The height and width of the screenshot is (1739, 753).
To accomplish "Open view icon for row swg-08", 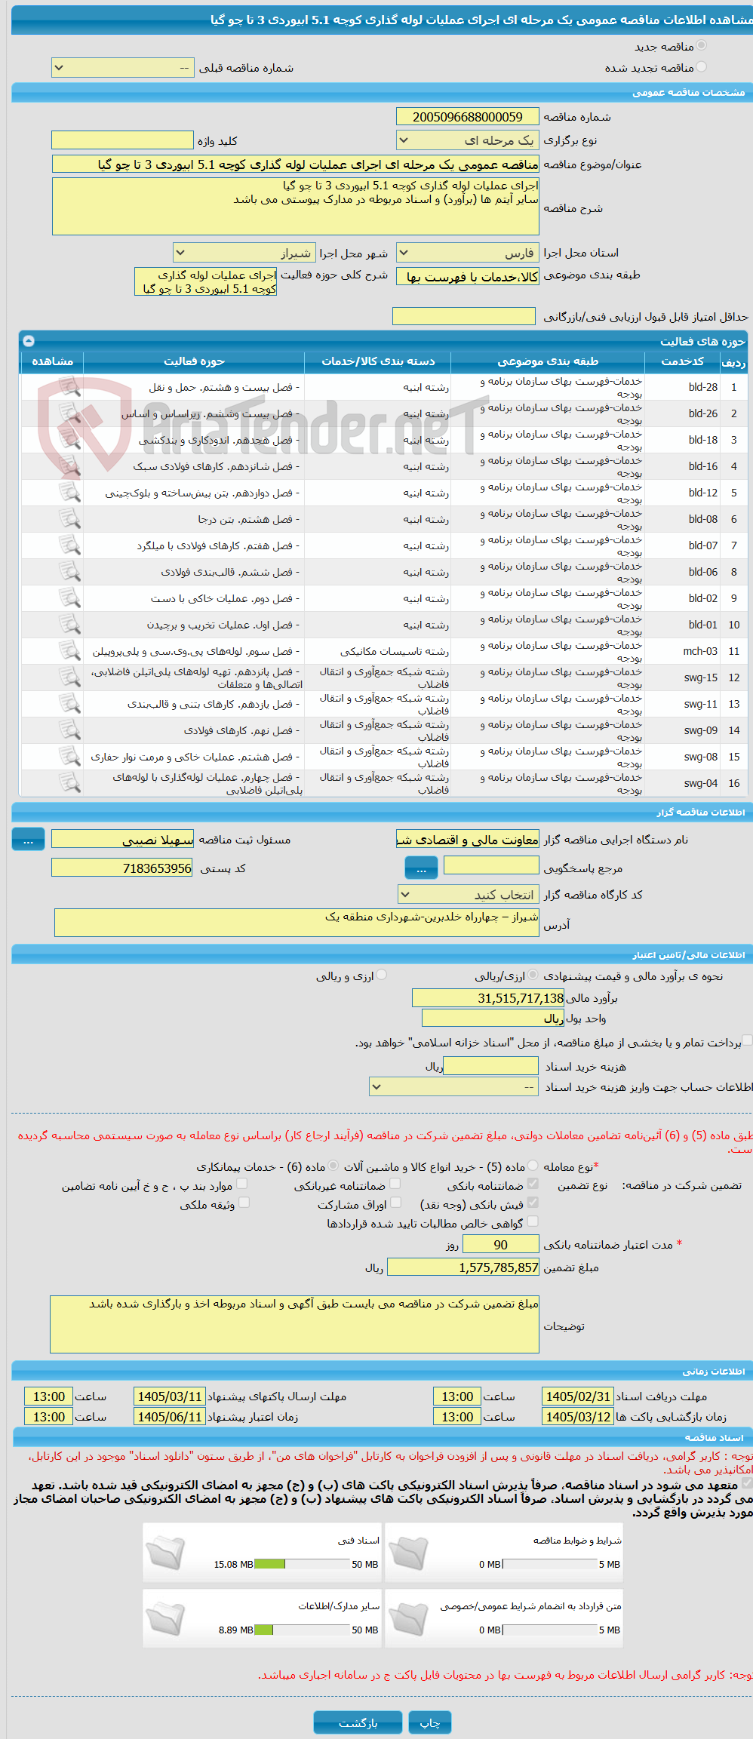I will 69,757.
